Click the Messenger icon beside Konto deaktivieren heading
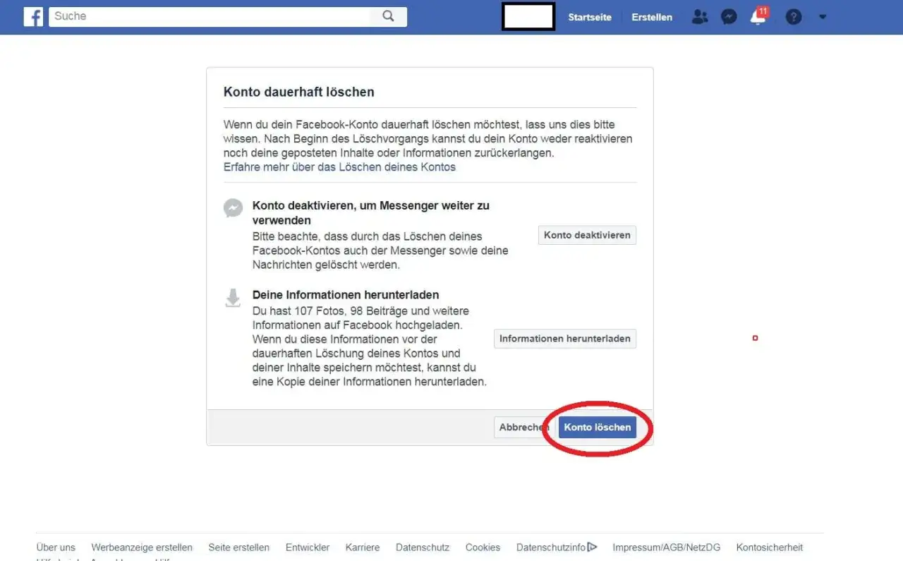This screenshot has width=903, height=561. (x=233, y=207)
